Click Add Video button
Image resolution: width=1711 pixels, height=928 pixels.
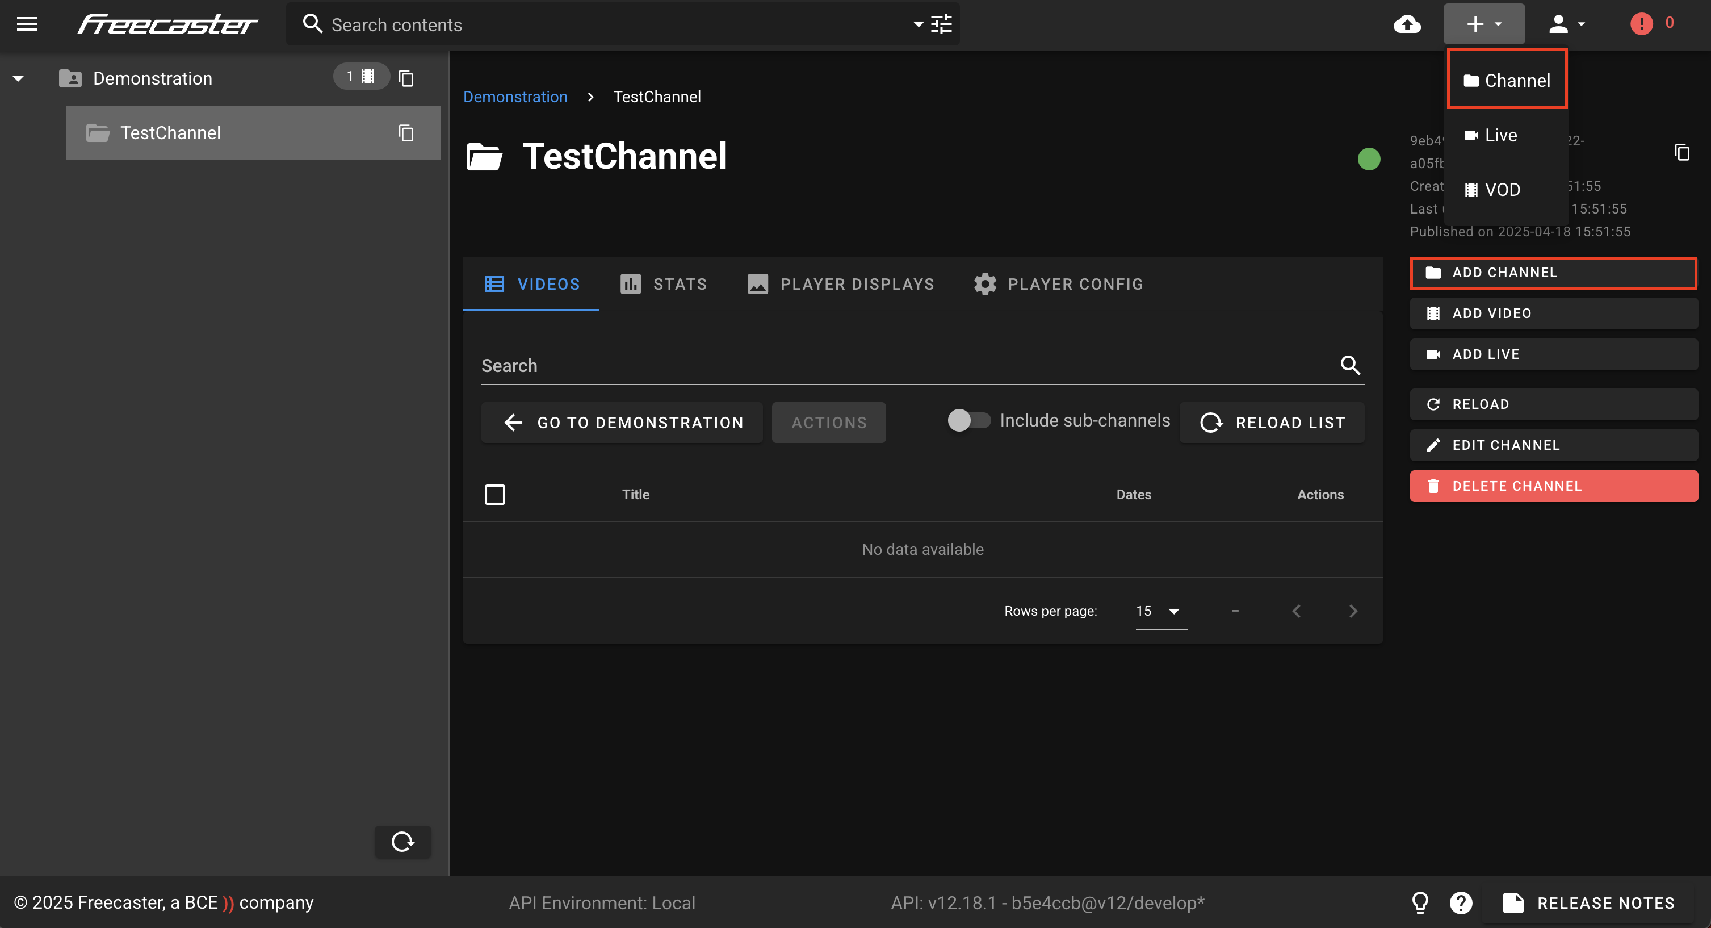tap(1554, 313)
